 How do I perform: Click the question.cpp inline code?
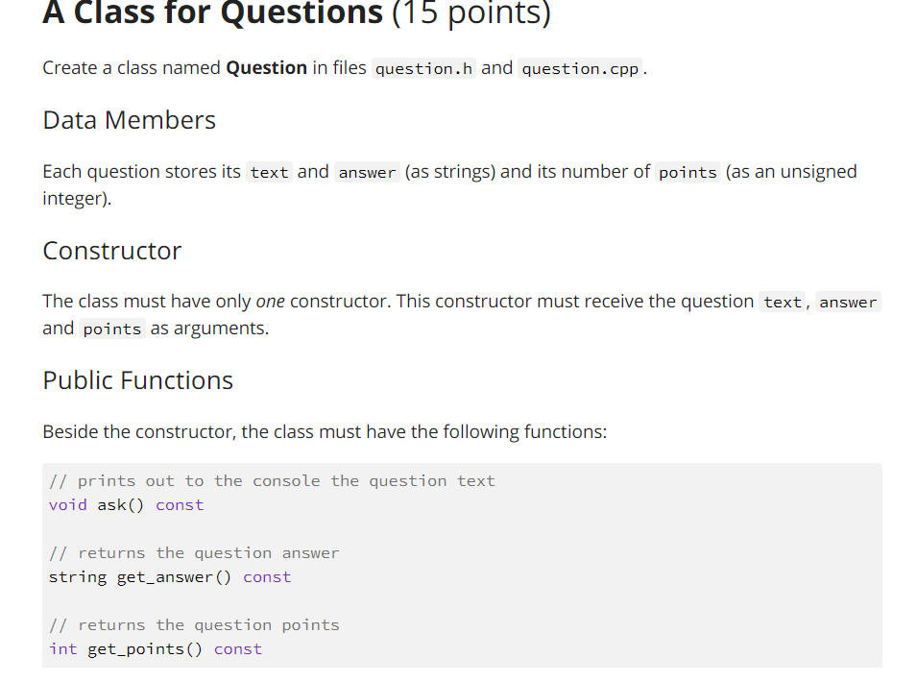point(580,68)
